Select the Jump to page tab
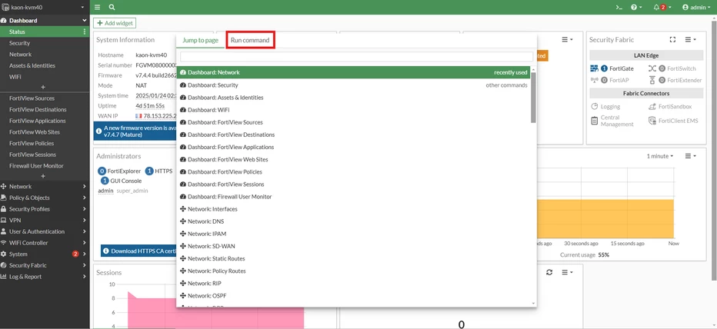Screen dimensions: 717x329 (200, 40)
